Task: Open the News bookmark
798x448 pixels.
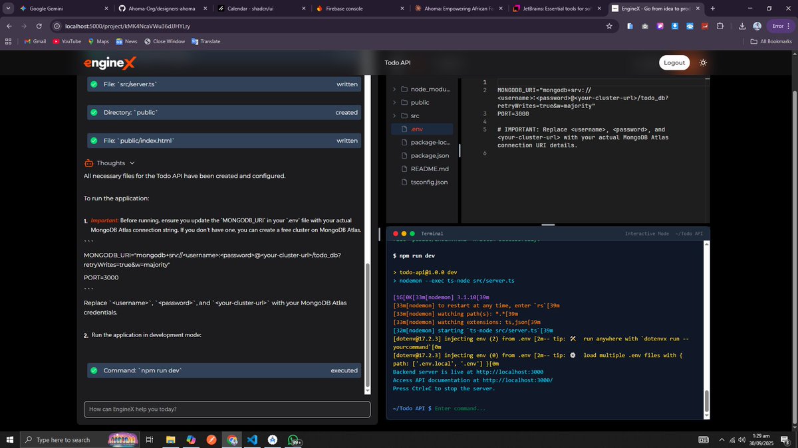Action: pyautogui.click(x=126, y=41)
